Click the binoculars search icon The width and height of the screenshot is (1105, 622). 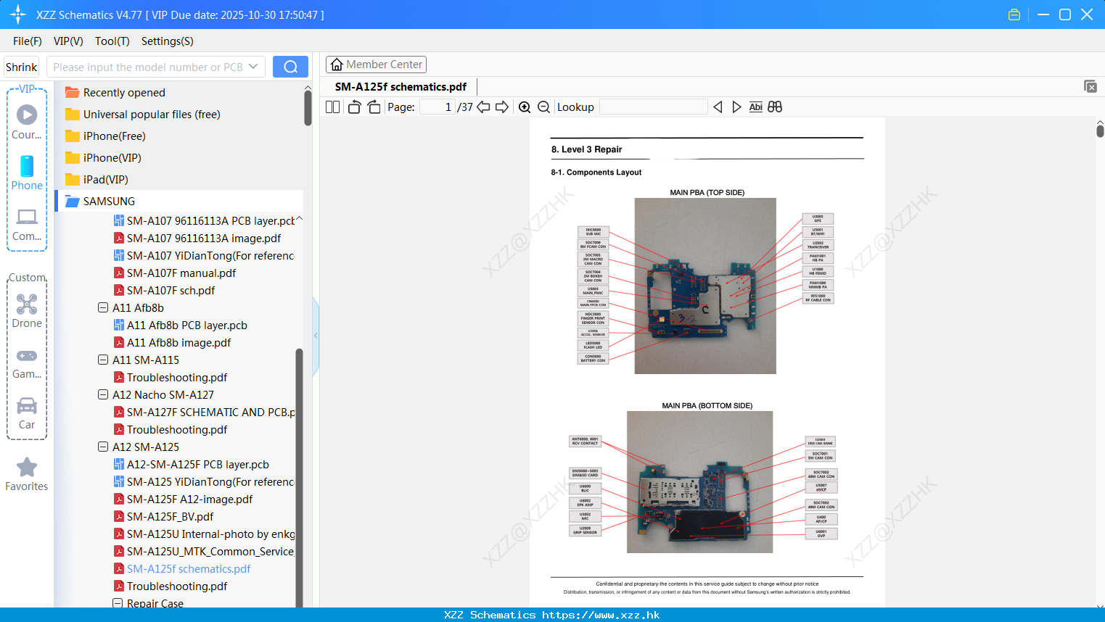775,107
